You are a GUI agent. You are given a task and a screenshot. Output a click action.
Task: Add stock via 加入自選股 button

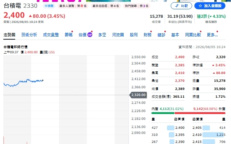pyautogui.click(x=210, y=6)
